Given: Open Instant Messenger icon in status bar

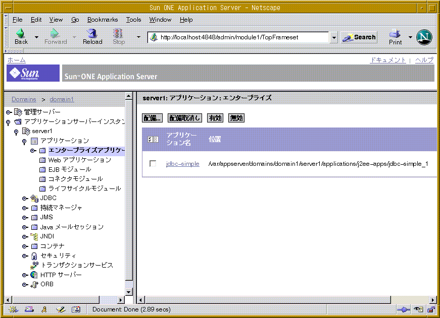Looking at the screenshot, I should (x=44, y=309).
